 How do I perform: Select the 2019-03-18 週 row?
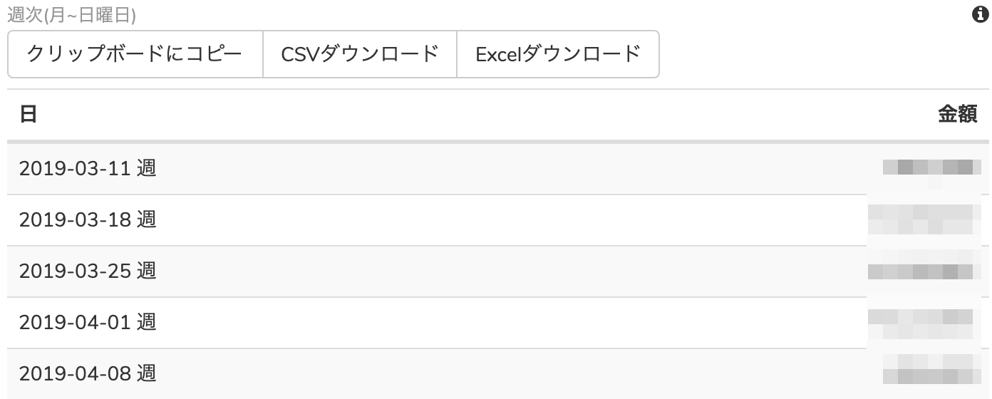point(498,220)
